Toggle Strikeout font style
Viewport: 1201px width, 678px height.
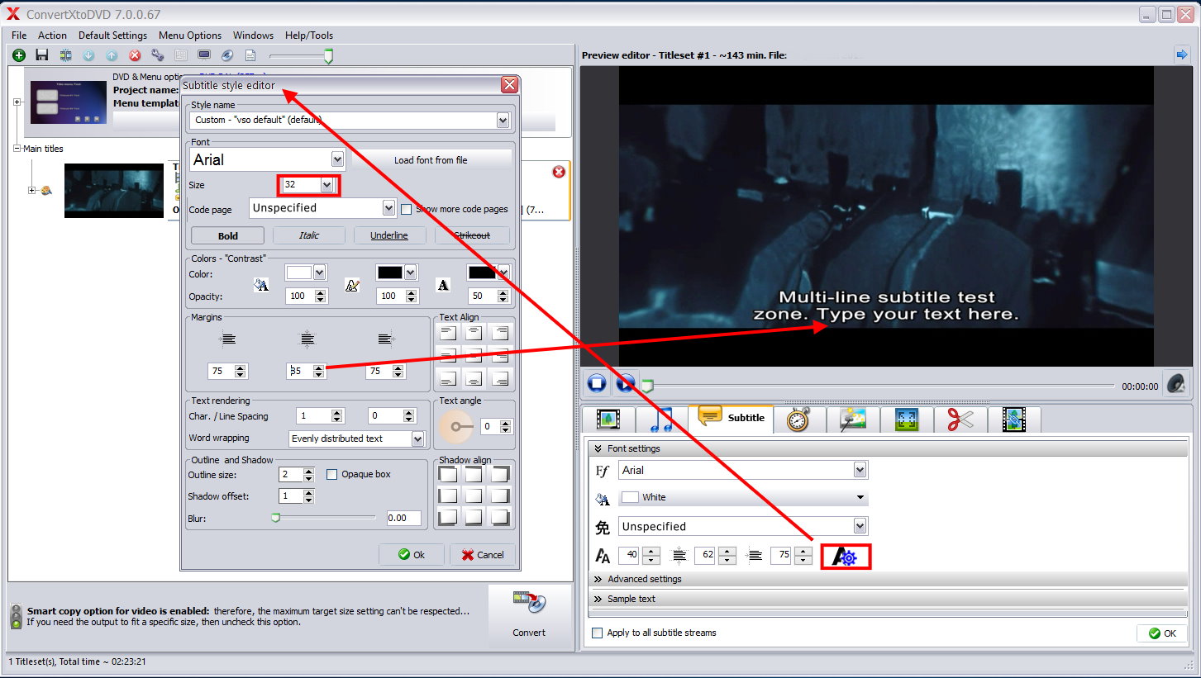pos(471,235)
